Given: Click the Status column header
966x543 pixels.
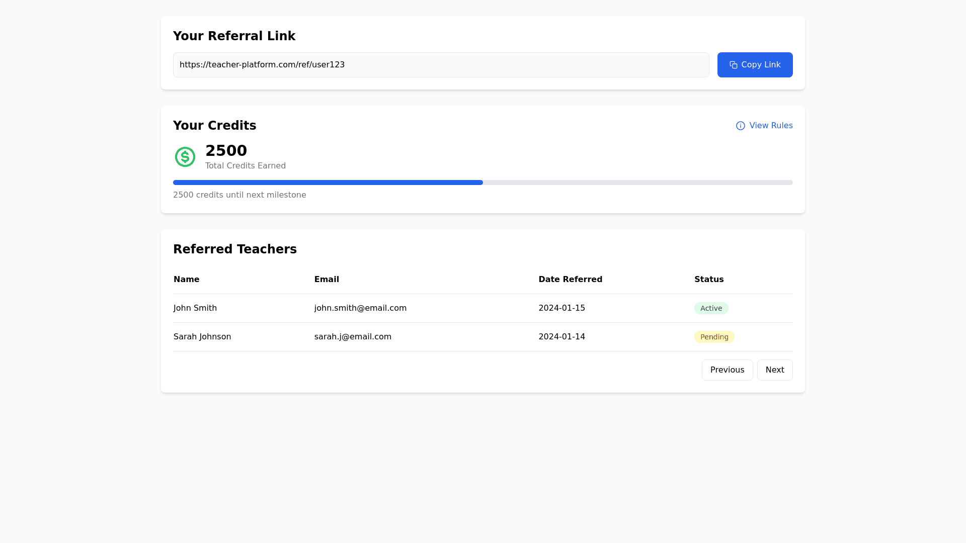Looking at the screenshot, I should pos(709,280).
